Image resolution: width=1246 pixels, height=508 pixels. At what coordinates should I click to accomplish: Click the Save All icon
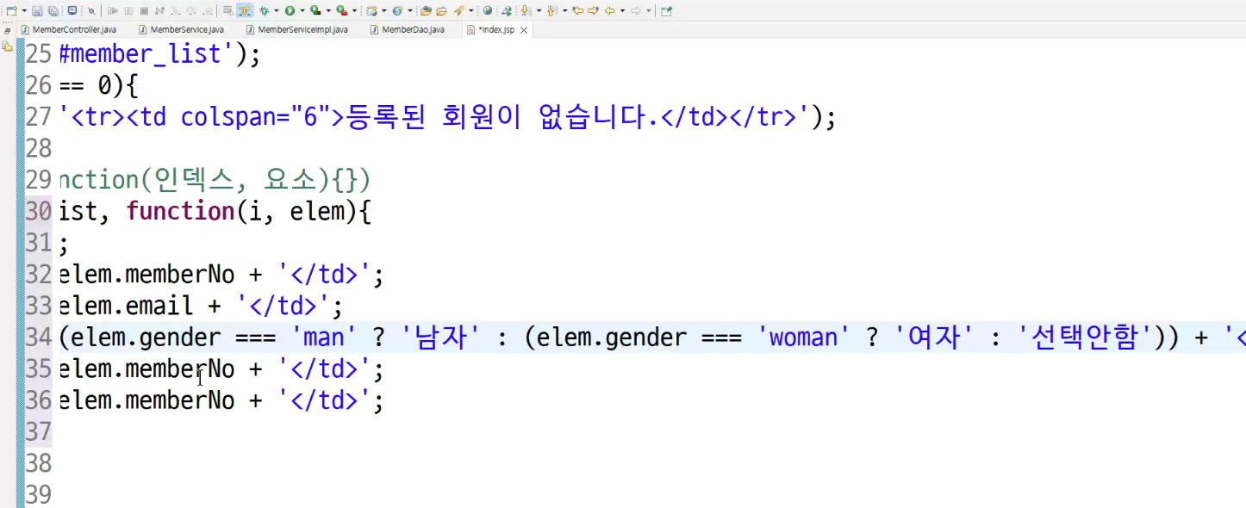(53, 11)
